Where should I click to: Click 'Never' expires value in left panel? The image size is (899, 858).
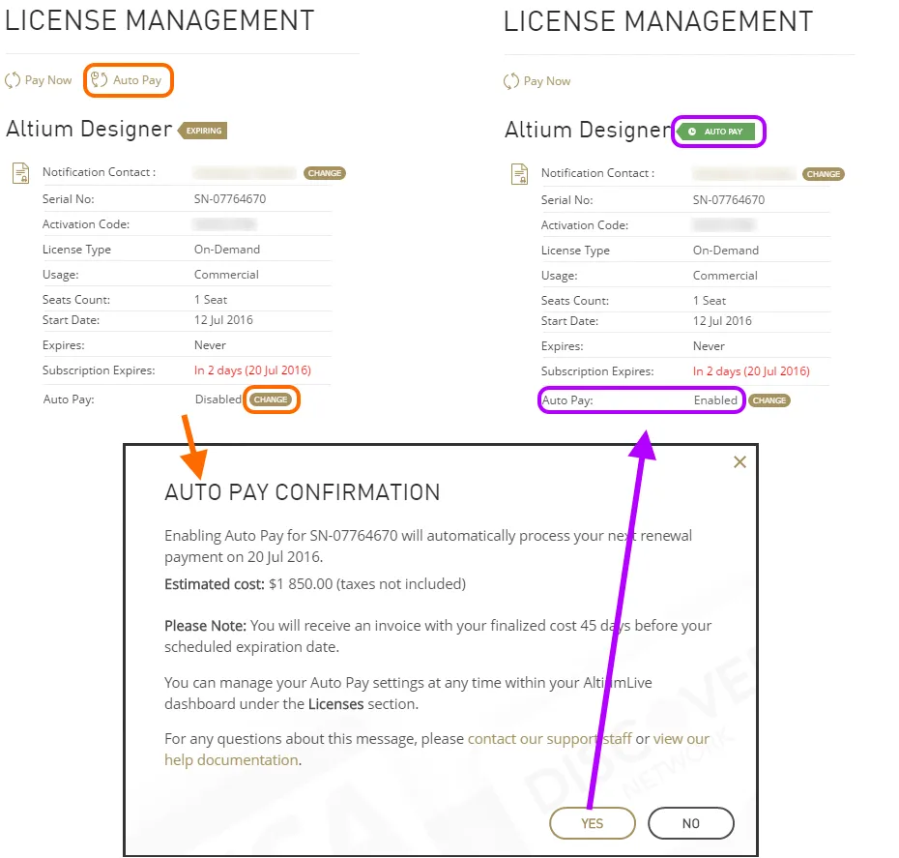tap(210, 345)
